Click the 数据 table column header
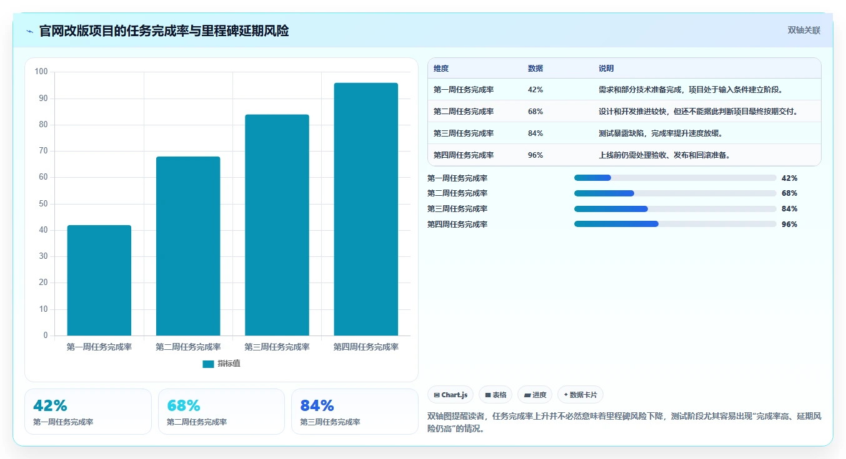 535,69
